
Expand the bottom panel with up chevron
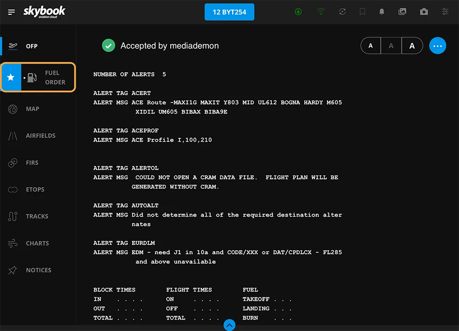click(229, 325)
